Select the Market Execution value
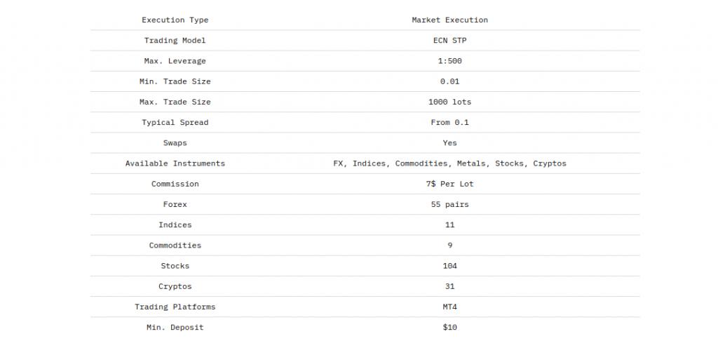The image size is (718, 355). [449, 20]
